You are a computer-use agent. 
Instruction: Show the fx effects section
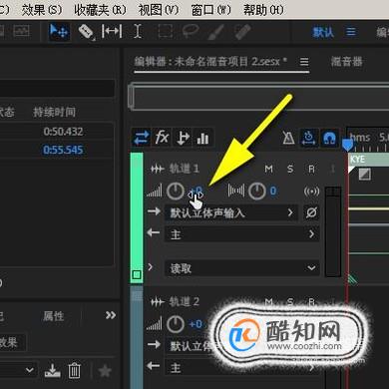(x=162, y=138)
